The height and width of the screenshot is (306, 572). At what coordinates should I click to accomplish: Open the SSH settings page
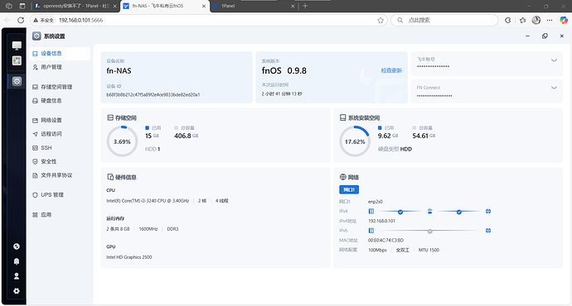point(46,148)
